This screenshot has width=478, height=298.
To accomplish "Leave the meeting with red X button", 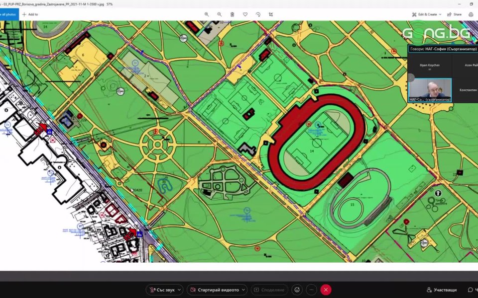I will (326, 290).
